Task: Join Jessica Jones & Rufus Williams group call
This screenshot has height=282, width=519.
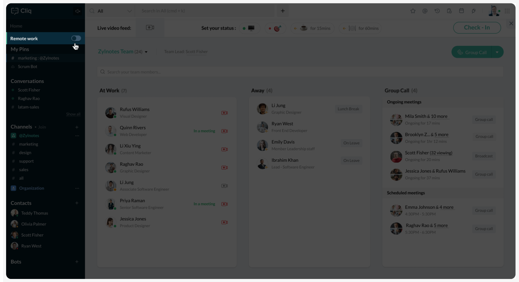Action: coord(484,174)
